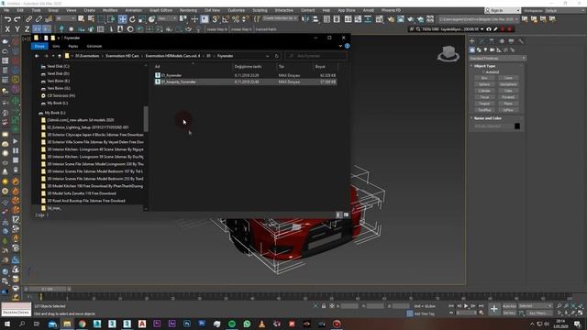Switch explorer to large icons view
This screenshot has height=330, width=587.
click(x=346, y=214)
